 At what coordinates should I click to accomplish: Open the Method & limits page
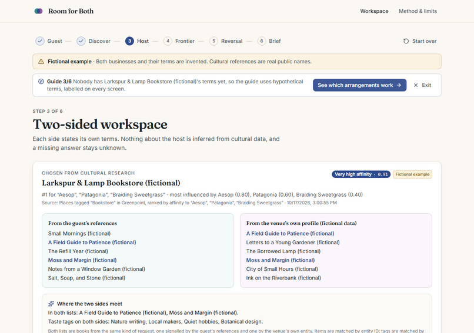(x=418, y=11)
